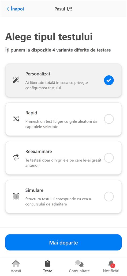
Task: Click the shuffle icon for Rapid test
Action: point(16,119)
